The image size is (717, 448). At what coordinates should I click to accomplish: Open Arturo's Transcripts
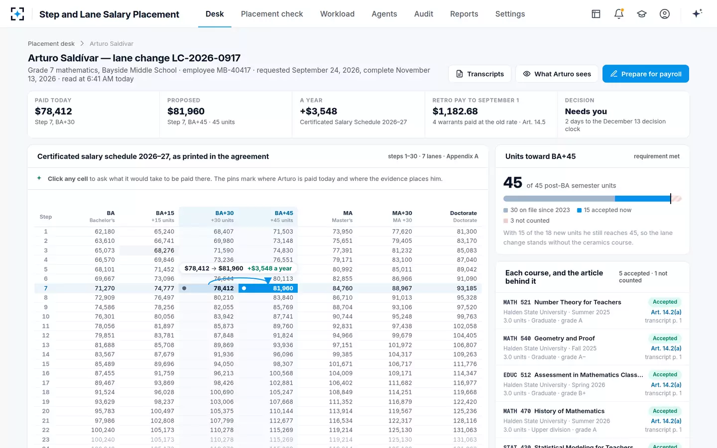[x=480, y=74]
